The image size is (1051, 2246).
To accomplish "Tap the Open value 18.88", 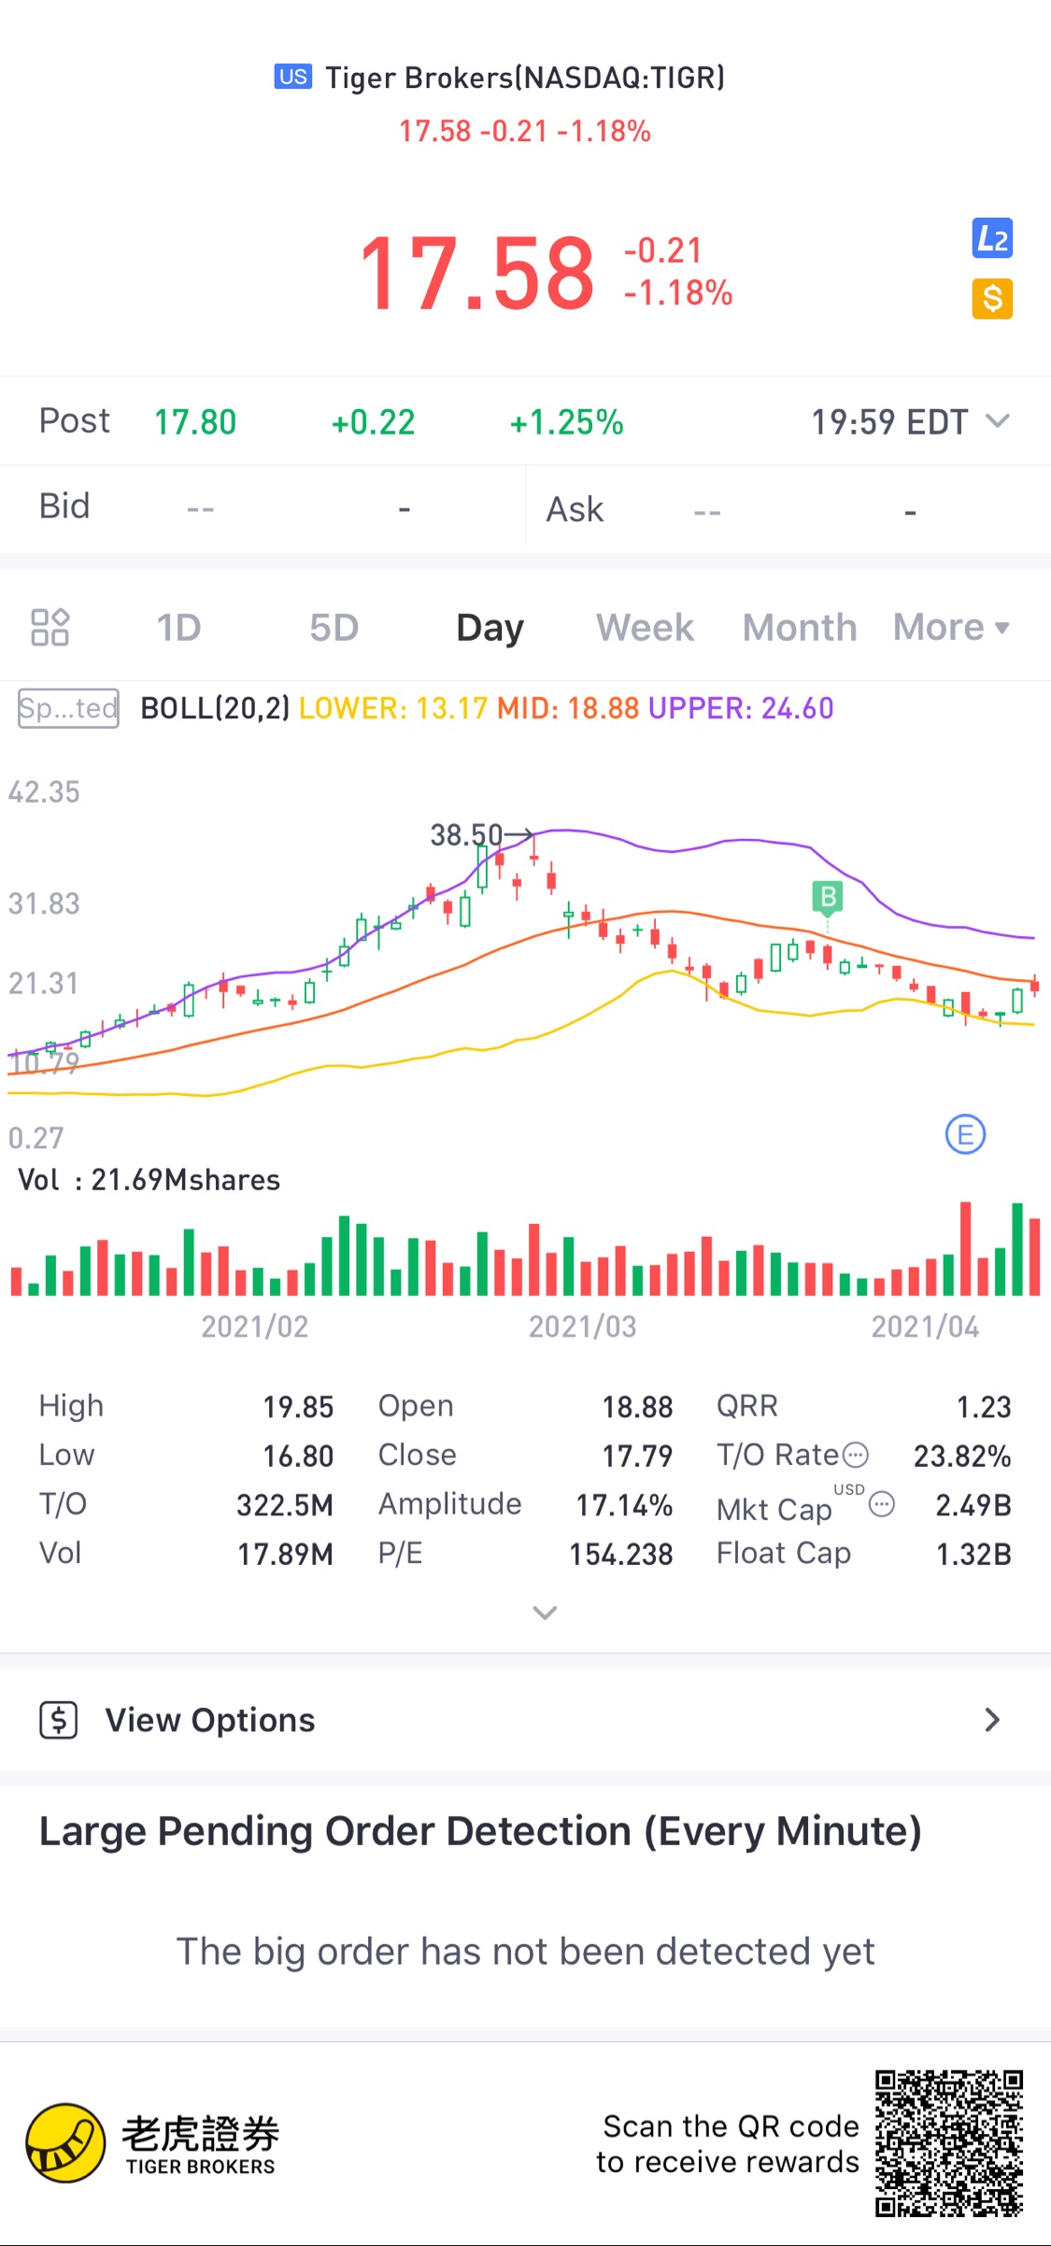I will click(637, 1407).
